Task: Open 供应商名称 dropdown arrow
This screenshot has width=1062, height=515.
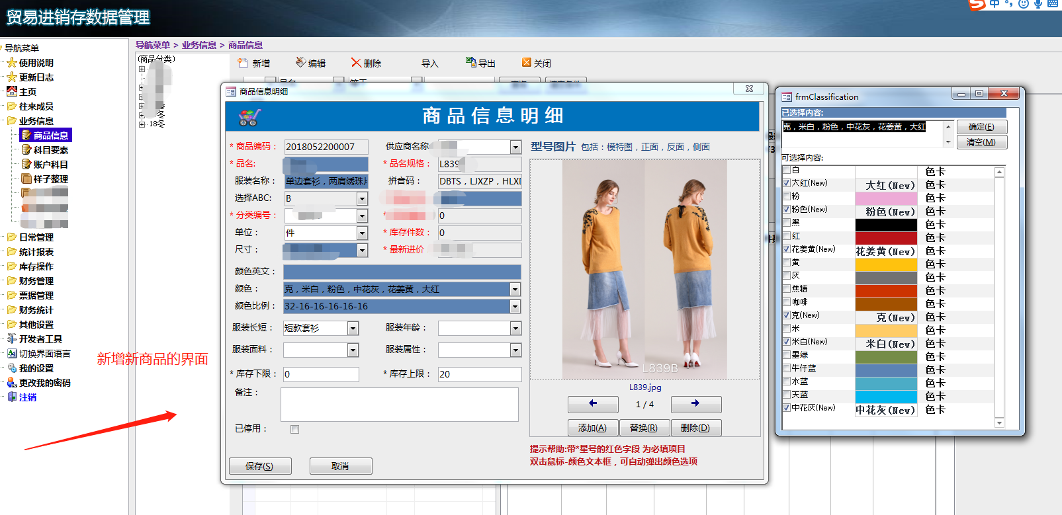Action: (x=515, y=147)
